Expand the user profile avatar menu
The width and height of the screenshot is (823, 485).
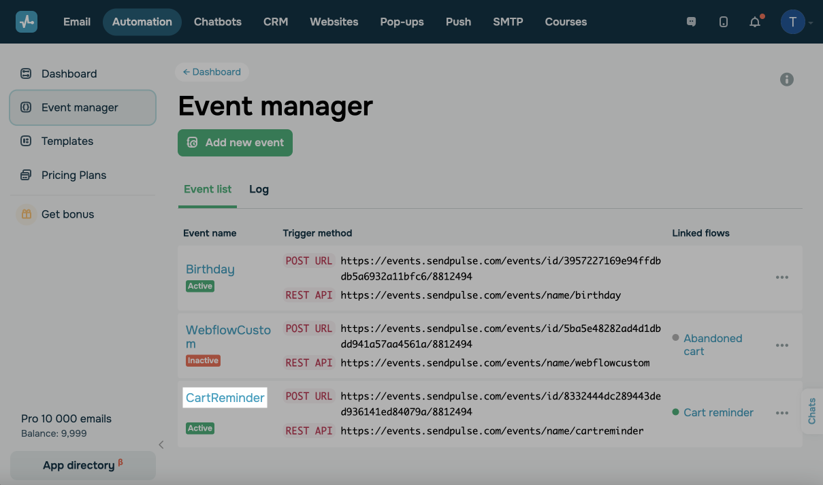(x=793, y=22)
